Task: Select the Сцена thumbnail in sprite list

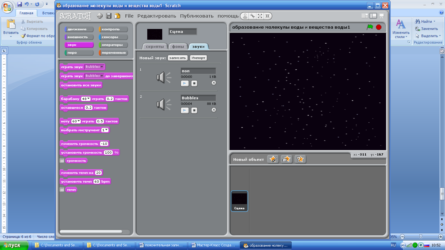Action: click(239, 201)
